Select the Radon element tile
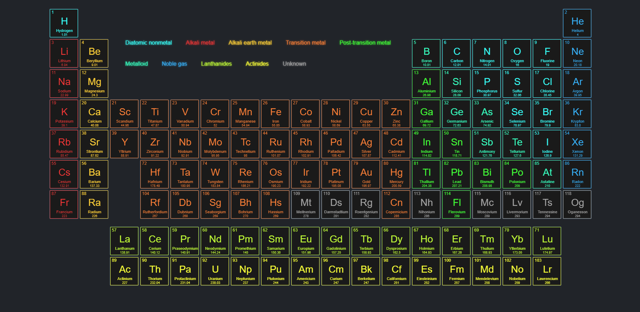640x312 pixels. 577,174
